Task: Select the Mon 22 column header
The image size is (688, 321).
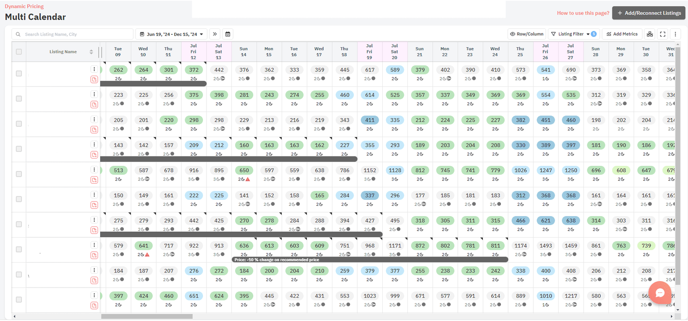Action: coord(445,52)
